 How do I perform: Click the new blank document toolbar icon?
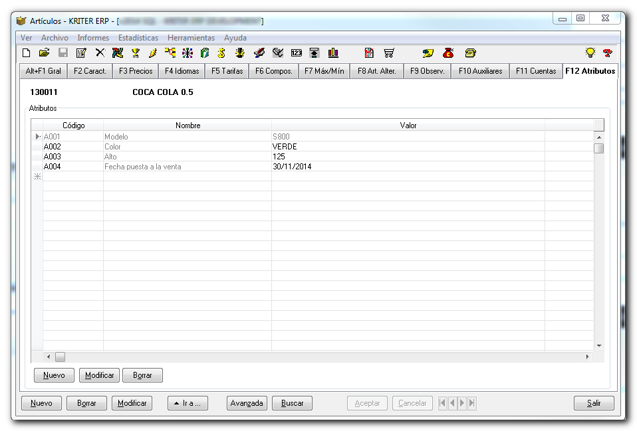pos(27,52)
